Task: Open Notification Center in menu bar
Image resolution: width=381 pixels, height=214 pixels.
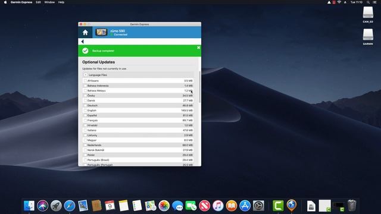Action: 374,2
